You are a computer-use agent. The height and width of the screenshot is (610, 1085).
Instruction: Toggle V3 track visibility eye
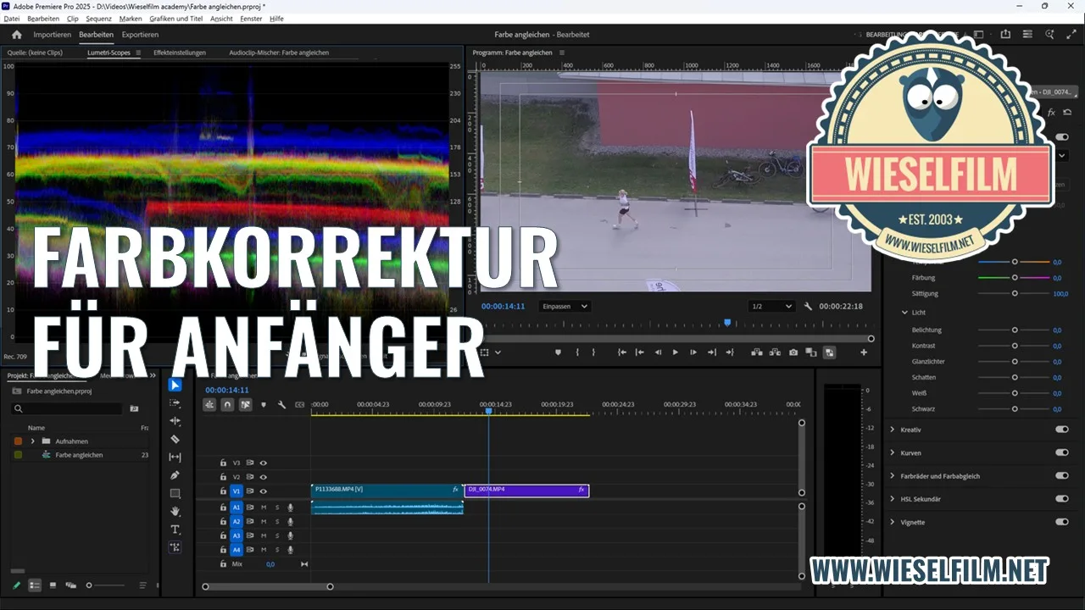tap(264, 463)
